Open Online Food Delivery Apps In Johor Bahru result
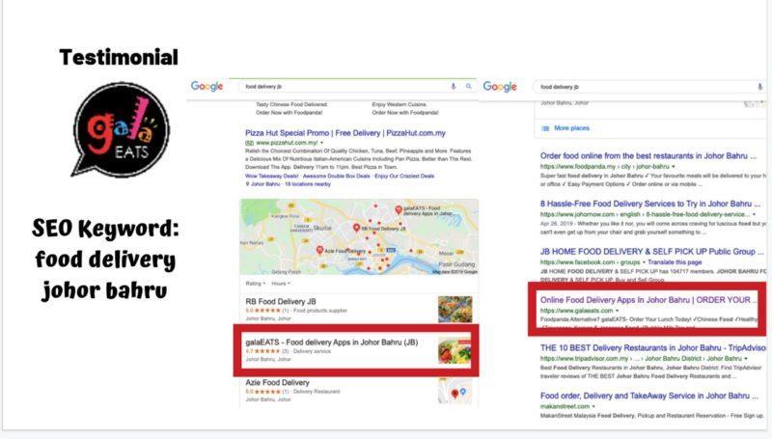The height and width of the screenshot is (439, 772). coord(648,300)
